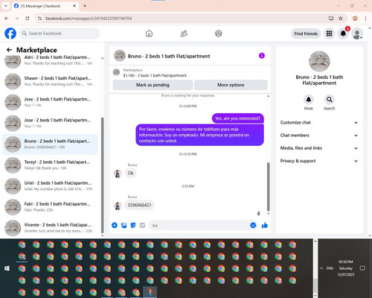Expand Chat members section
This screenshot has width=372, height=298.
tap(319, 136)
